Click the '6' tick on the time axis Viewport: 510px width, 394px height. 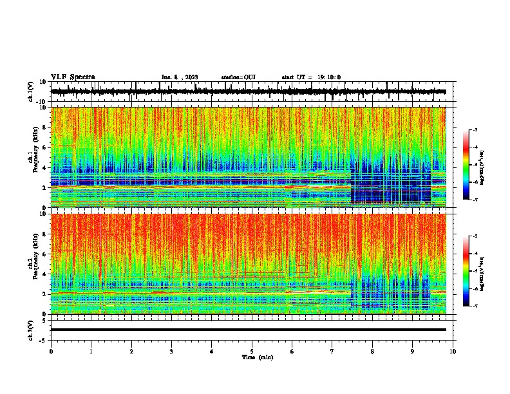[x=292, y=352]
